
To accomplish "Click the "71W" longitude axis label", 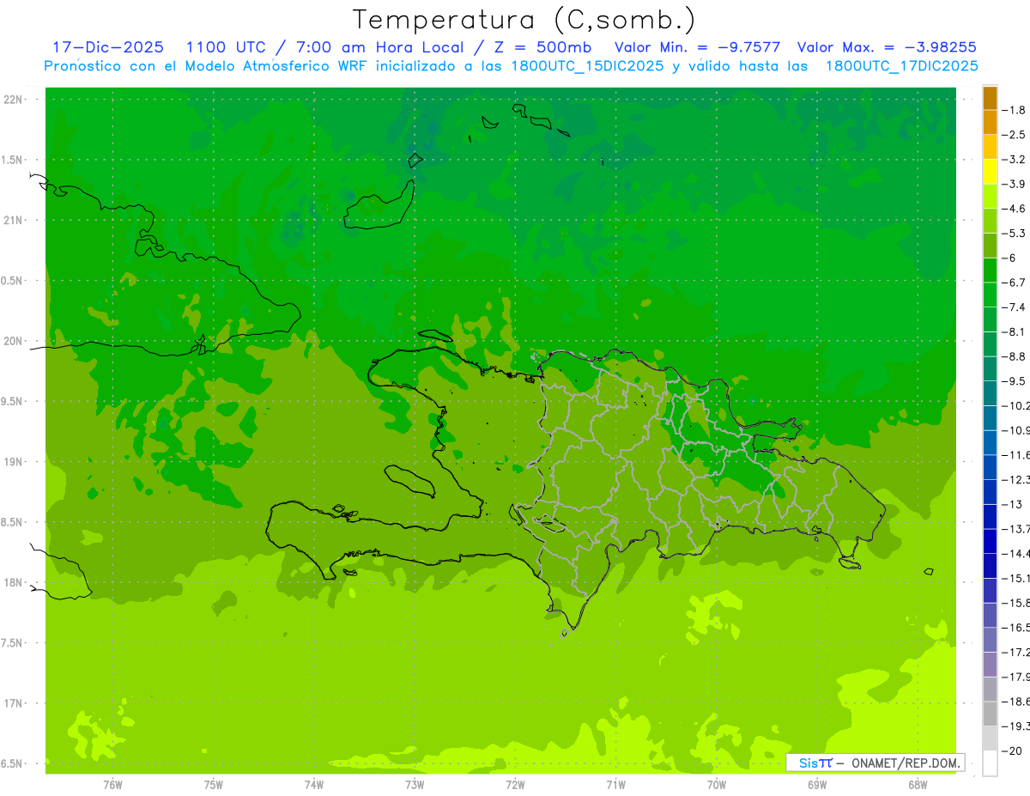I will coord(615,785).
